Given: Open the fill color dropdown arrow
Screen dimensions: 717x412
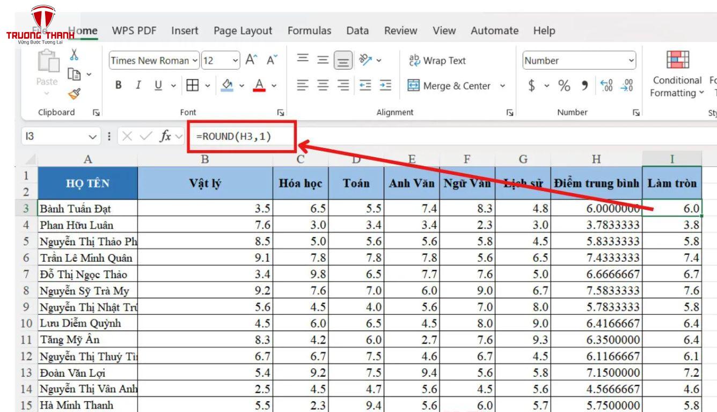Looking at the screenshot, I should point(242,85).
